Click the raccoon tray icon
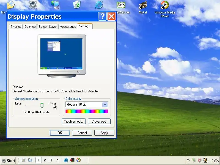This screenshot has height=165, width=220. pyautogui.click(x=205, y=160)
